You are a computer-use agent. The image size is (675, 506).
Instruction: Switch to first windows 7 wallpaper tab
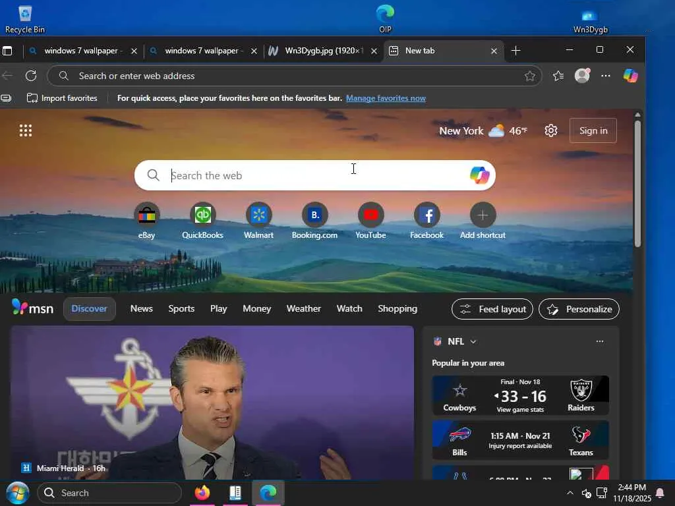tap(82, 51)
